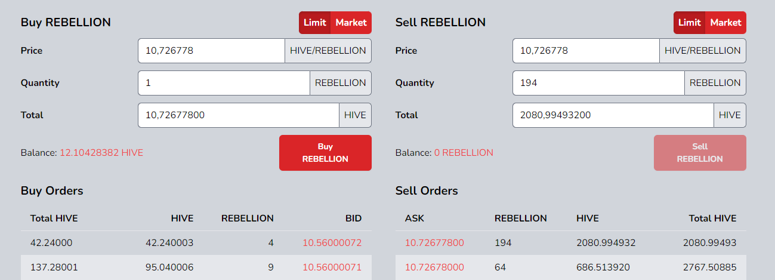This screenshot has width=775, height=280.
Task: Click the 0 REBELLION balance link
Action: pyautogui.click(x=464, y=153)
